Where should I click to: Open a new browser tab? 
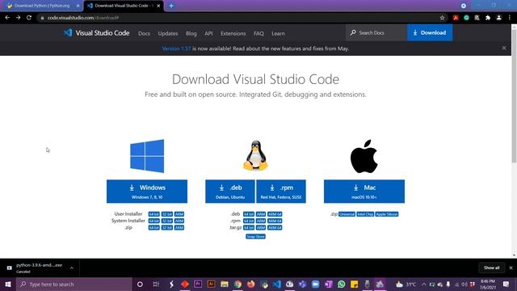[x=171, y=6]
